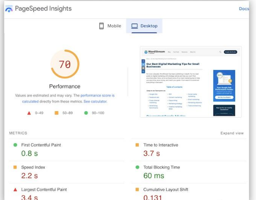Click the orange square 50–89 legend icon
Viewport: 256px width, 200px height.
point(57,113)
